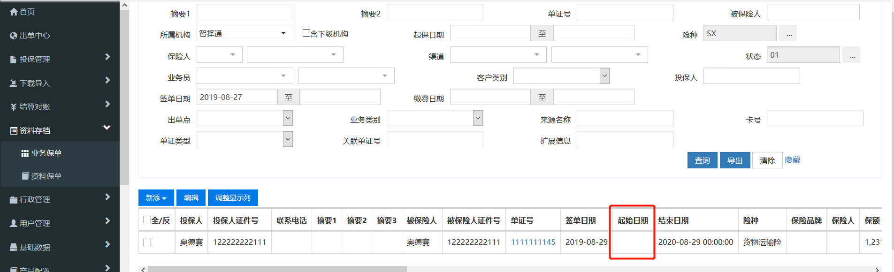The image size is (894, 272).
Task: Click the 被保险人 input field
Action: pyautogui.click(x=813, y=12)
